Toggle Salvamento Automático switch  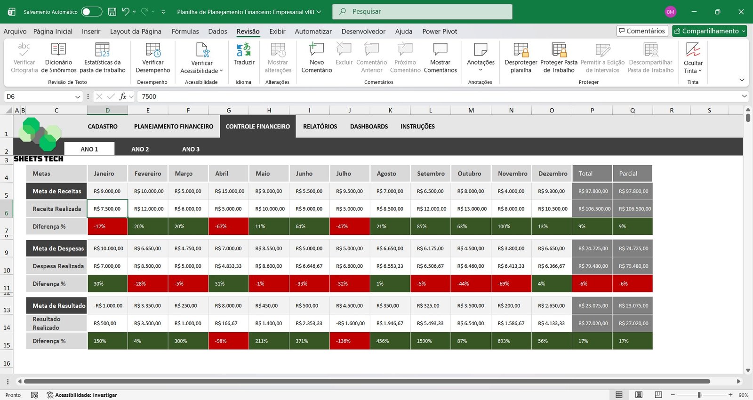[x=91, y=12]
